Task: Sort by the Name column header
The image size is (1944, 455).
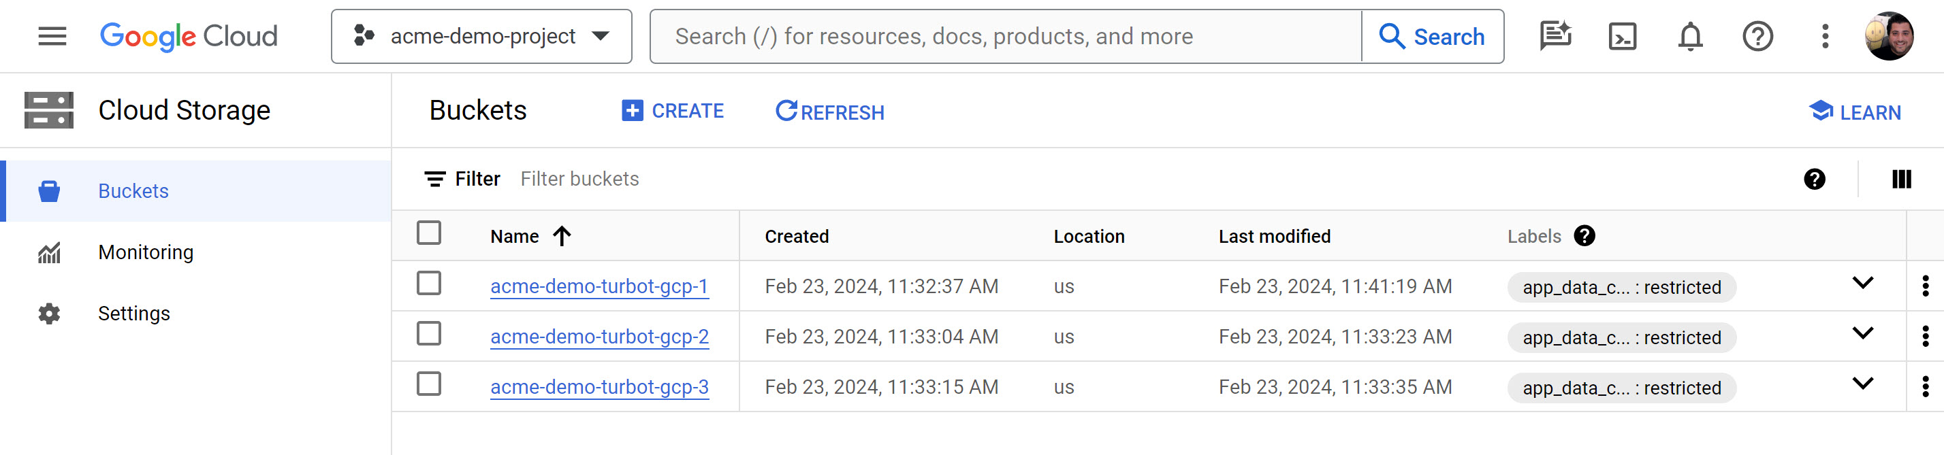Action: (x=515, y=237)
